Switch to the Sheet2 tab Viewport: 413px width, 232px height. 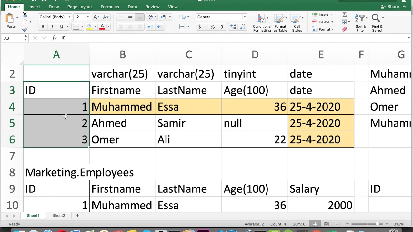tap(59, 216)
